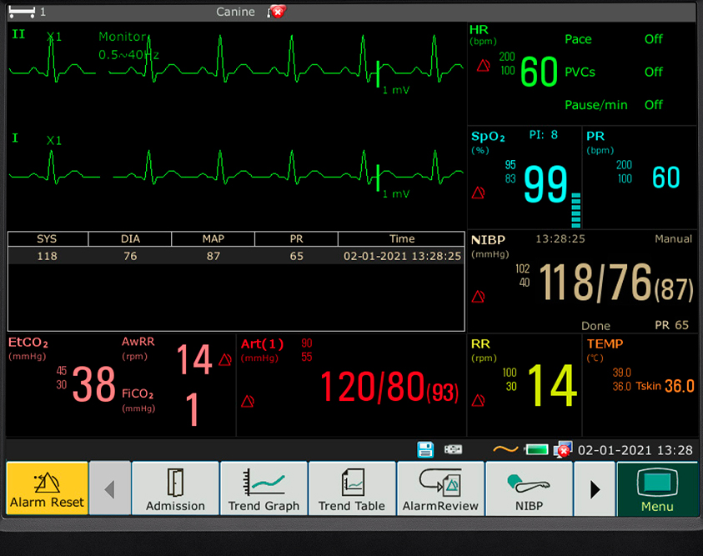Open the yellow RR value 14
This screenshot has width=703, height=556.
click(552, 385)
